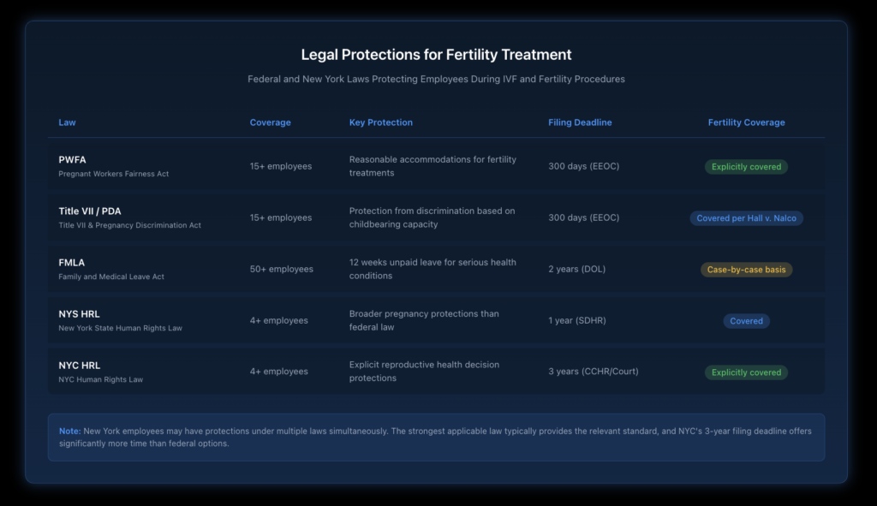Select the 'Filing Deadline' column header
The image size is (877, 506).
tap(580, 122)
